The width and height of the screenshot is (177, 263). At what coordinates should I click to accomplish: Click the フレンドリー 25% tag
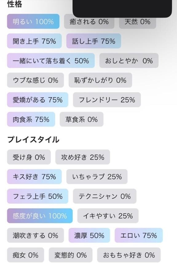(107, 100)
